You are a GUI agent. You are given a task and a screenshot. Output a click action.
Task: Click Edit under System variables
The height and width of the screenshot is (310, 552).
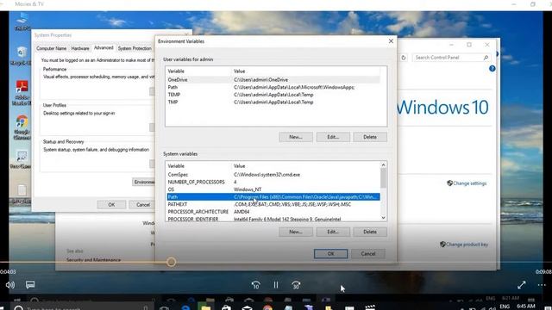[333, 232]
